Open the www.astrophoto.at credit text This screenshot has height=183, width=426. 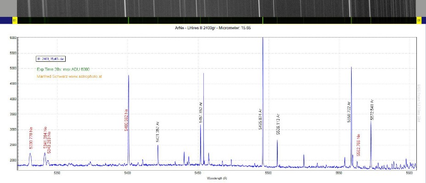tap(85, 76)
